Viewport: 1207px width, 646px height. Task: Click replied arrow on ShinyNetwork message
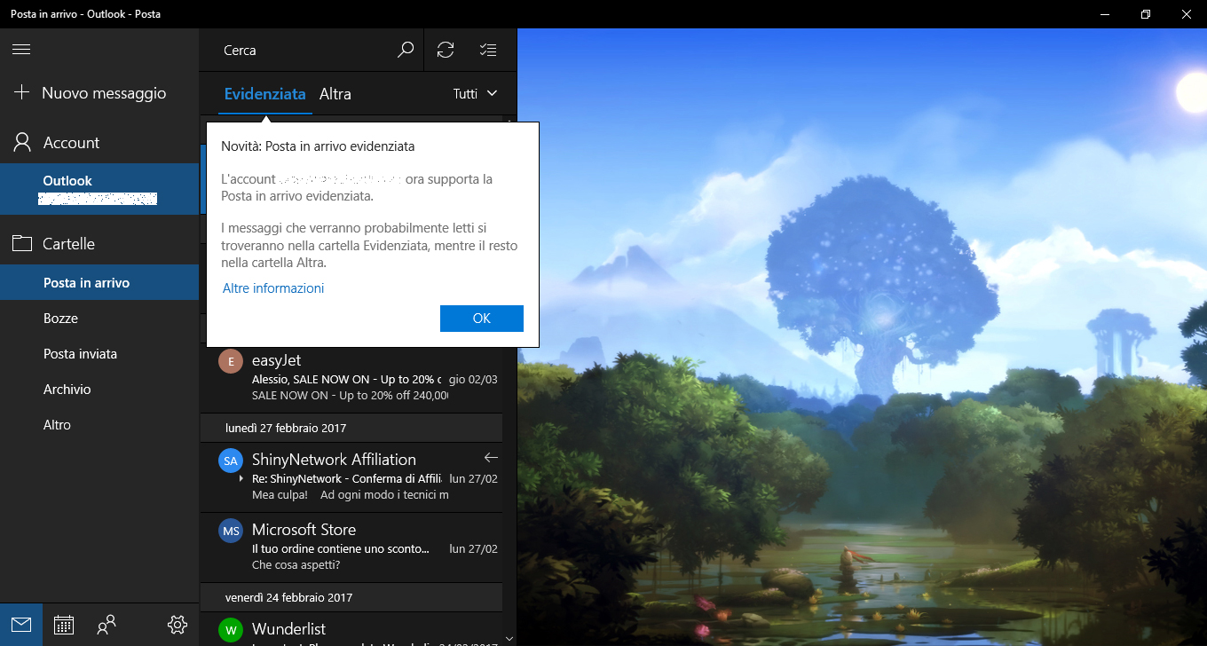tap(491, 458)
